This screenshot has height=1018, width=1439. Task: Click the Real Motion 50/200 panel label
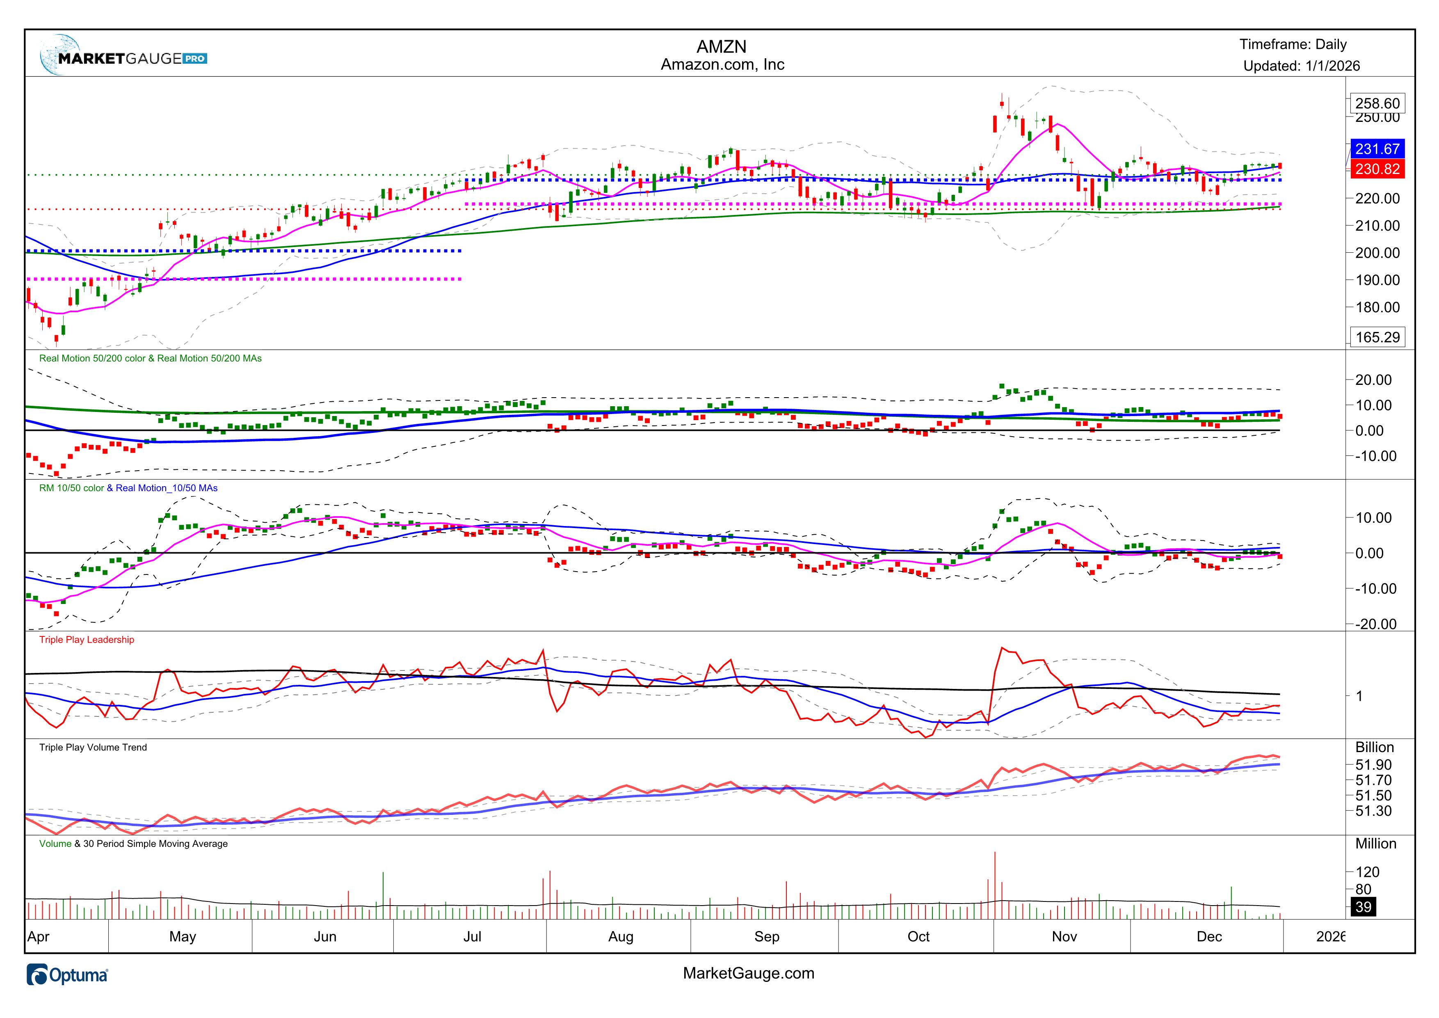point(151,359)
